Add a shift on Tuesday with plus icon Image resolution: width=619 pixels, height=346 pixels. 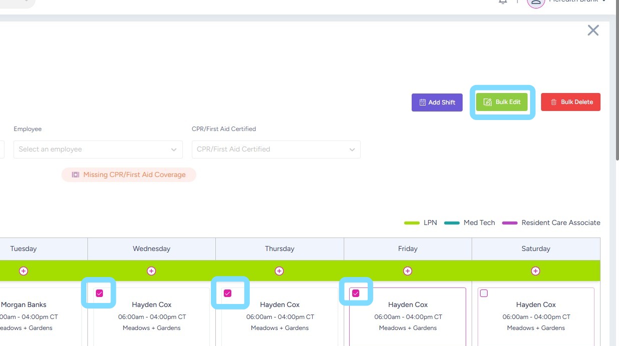[23, 271]
